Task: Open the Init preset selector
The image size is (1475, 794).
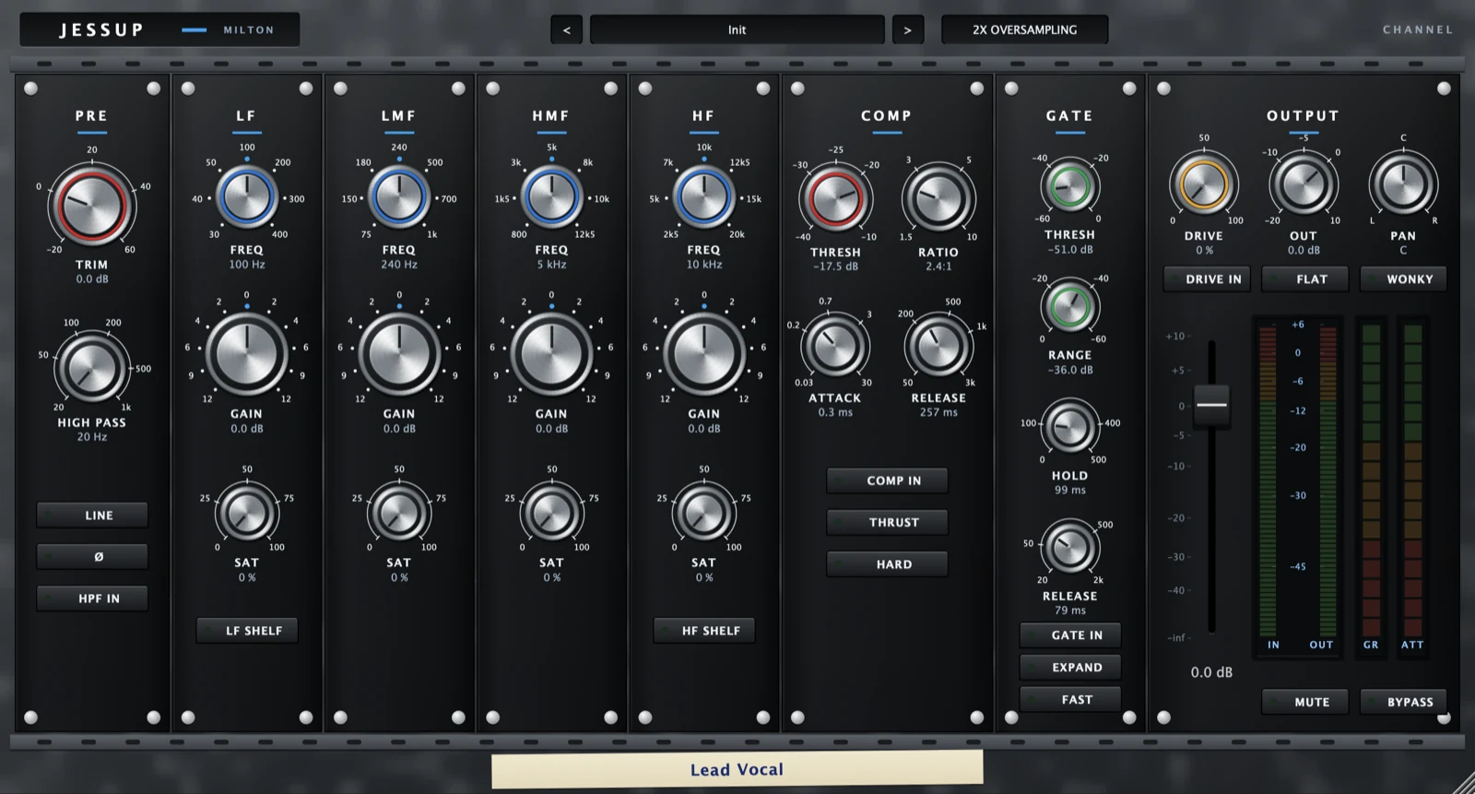Action: (x=737, y=30)
